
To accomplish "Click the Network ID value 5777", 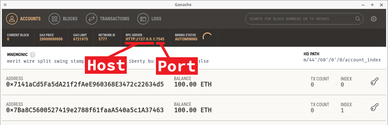I will tap(102, 39).
